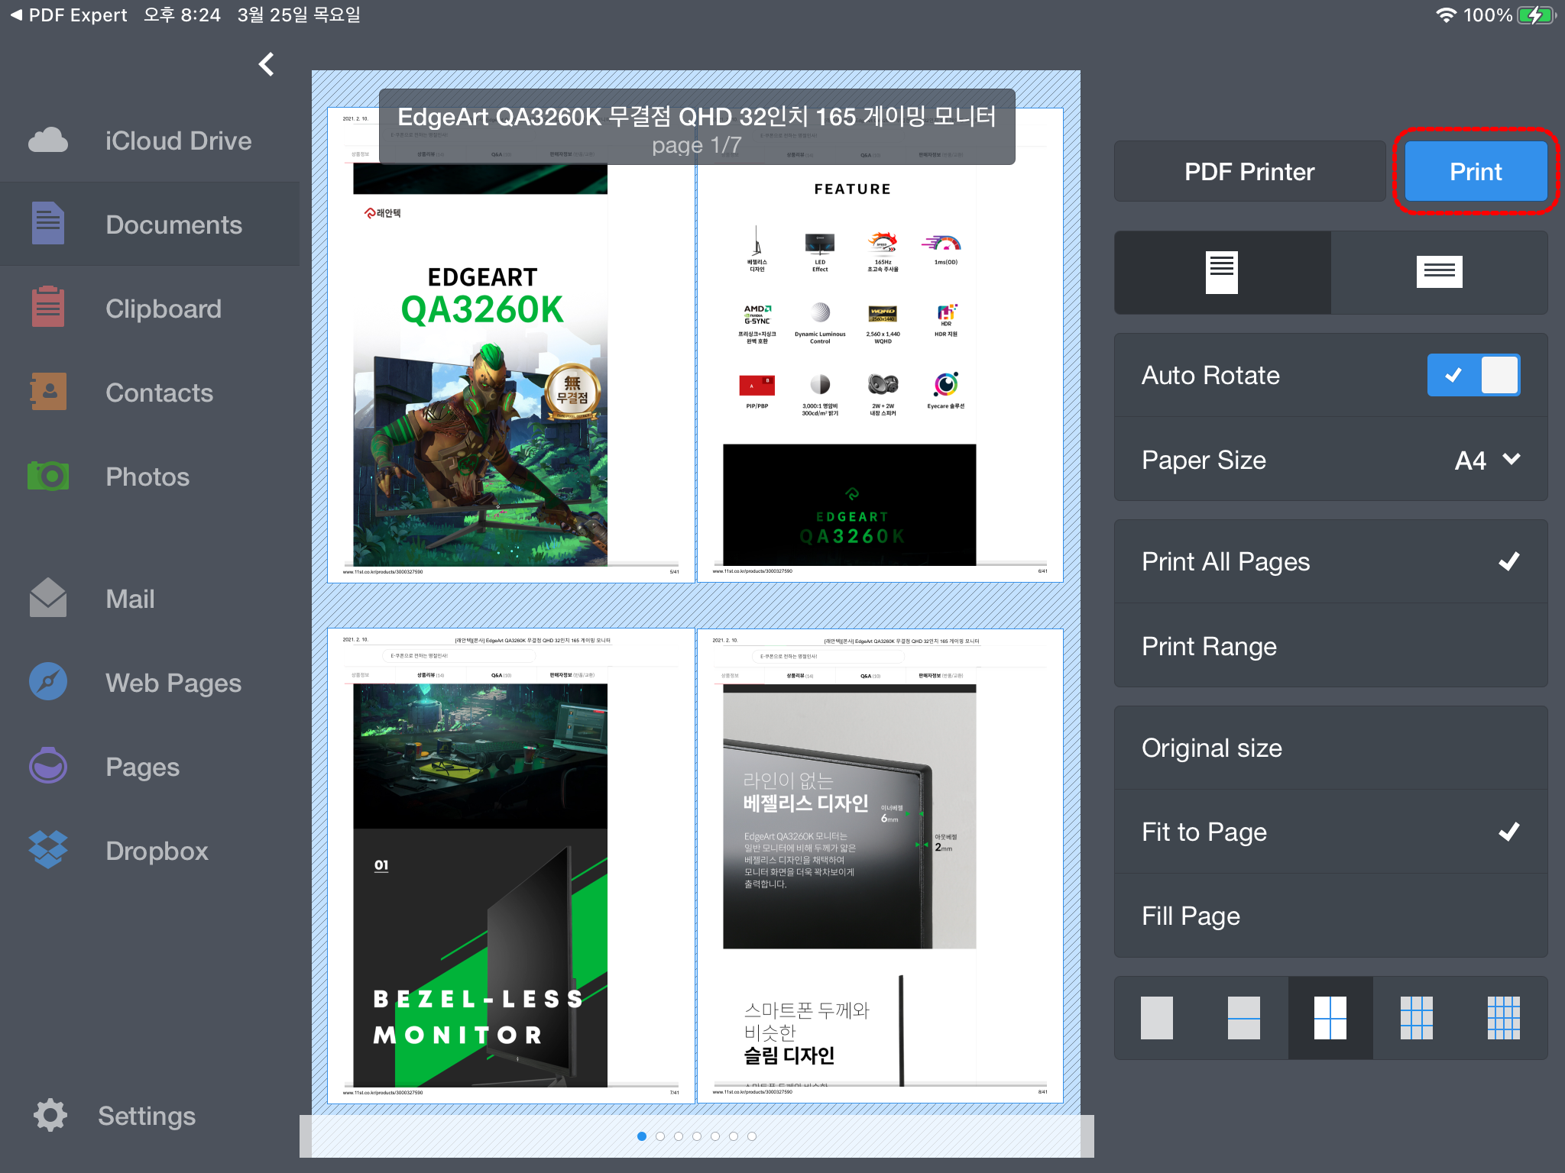Choose sixteen pages per sheet layout
This screenshot has width=1565, height=1173.
pos(1503,1018)
